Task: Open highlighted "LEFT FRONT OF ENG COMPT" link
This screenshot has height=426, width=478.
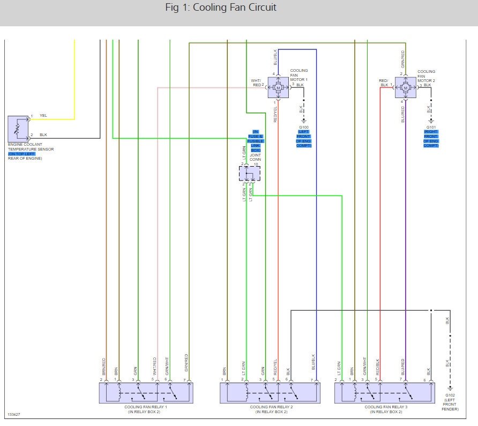Action: click(x=304, y=139)
